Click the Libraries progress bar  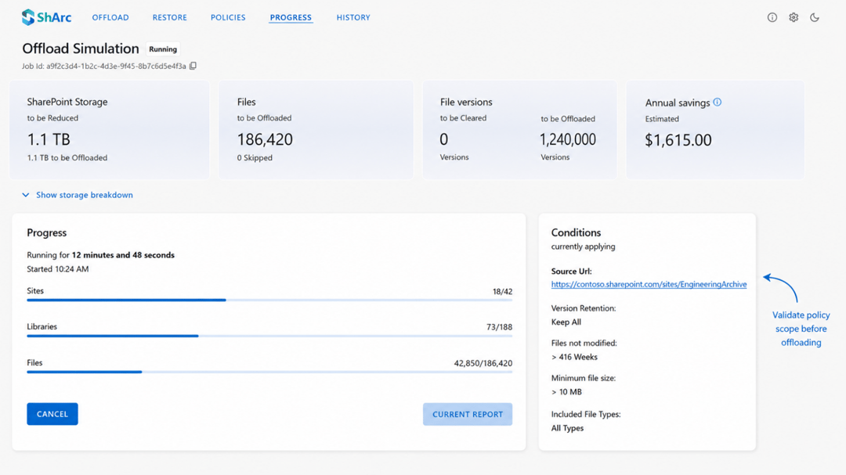[x=269, y=336]
